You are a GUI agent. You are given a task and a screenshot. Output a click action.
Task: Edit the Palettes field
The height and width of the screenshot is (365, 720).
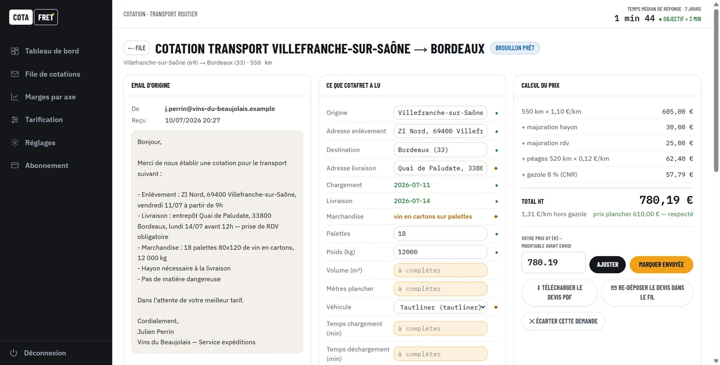coord(440,234)
